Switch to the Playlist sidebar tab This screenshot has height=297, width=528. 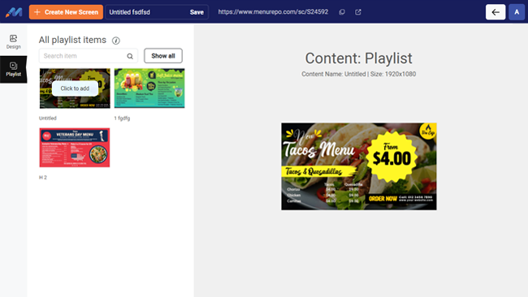(14, 69)
